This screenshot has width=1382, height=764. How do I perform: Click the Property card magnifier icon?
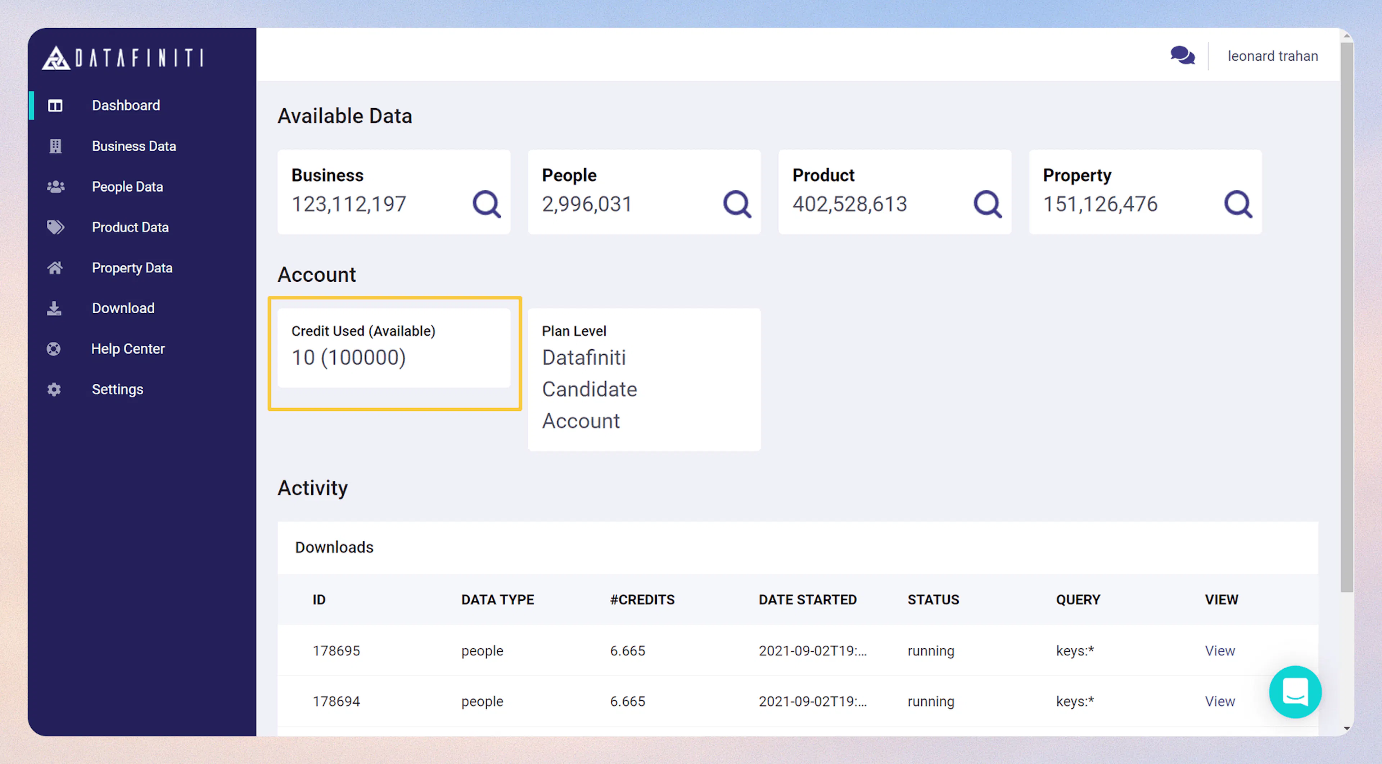tap(1238, 204)
